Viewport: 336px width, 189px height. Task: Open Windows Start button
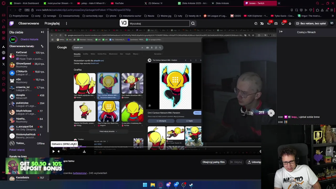145,185
